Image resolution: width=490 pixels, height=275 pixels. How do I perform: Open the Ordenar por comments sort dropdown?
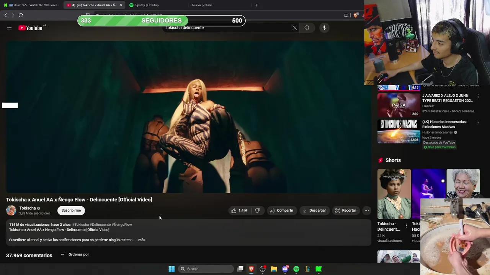pyautogui.click(x=75, y=254)
